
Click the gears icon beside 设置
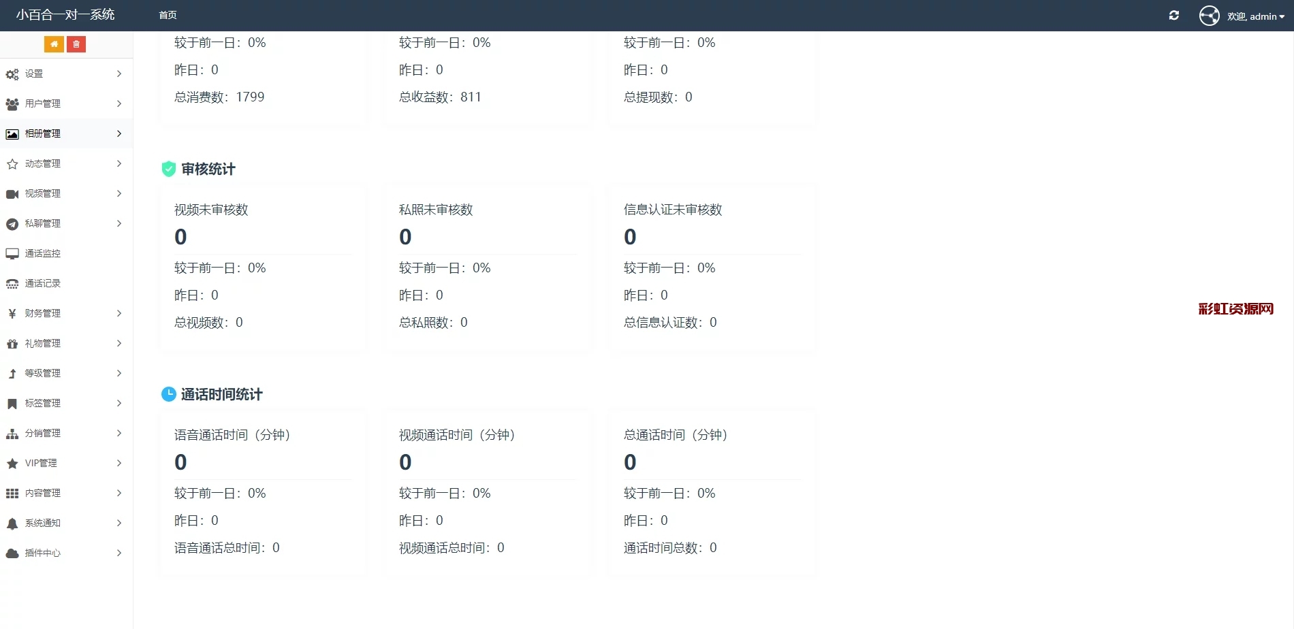12,74
